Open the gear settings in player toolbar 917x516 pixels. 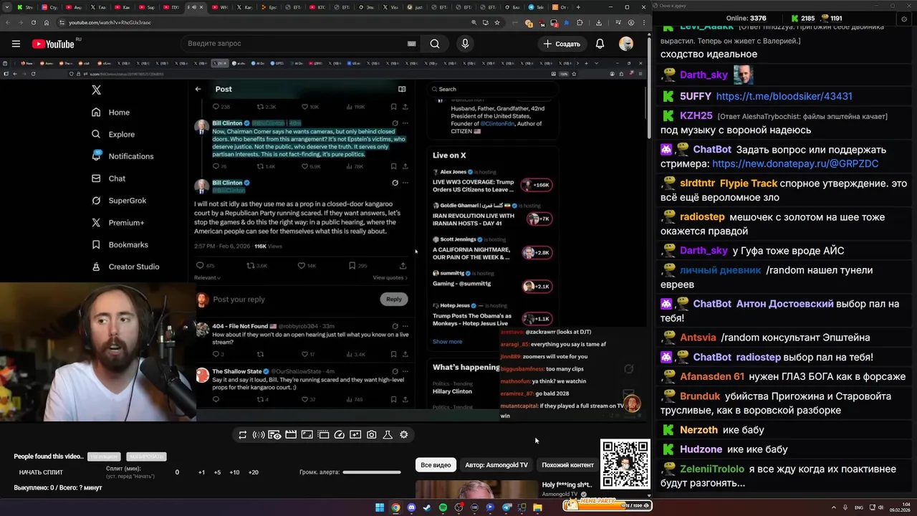tap(404, 435)
